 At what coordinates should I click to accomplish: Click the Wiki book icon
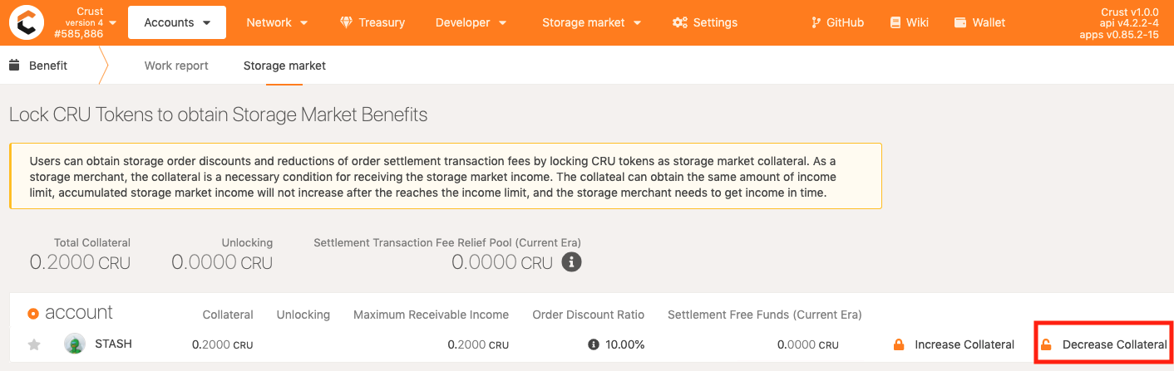coord(895,22)
